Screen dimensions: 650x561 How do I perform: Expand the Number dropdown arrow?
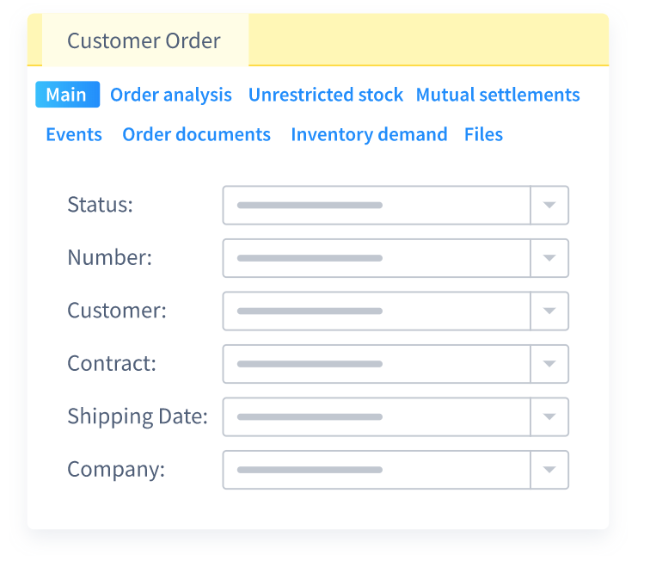pos(549,258)
